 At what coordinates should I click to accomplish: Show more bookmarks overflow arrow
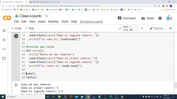click(160, 10)
